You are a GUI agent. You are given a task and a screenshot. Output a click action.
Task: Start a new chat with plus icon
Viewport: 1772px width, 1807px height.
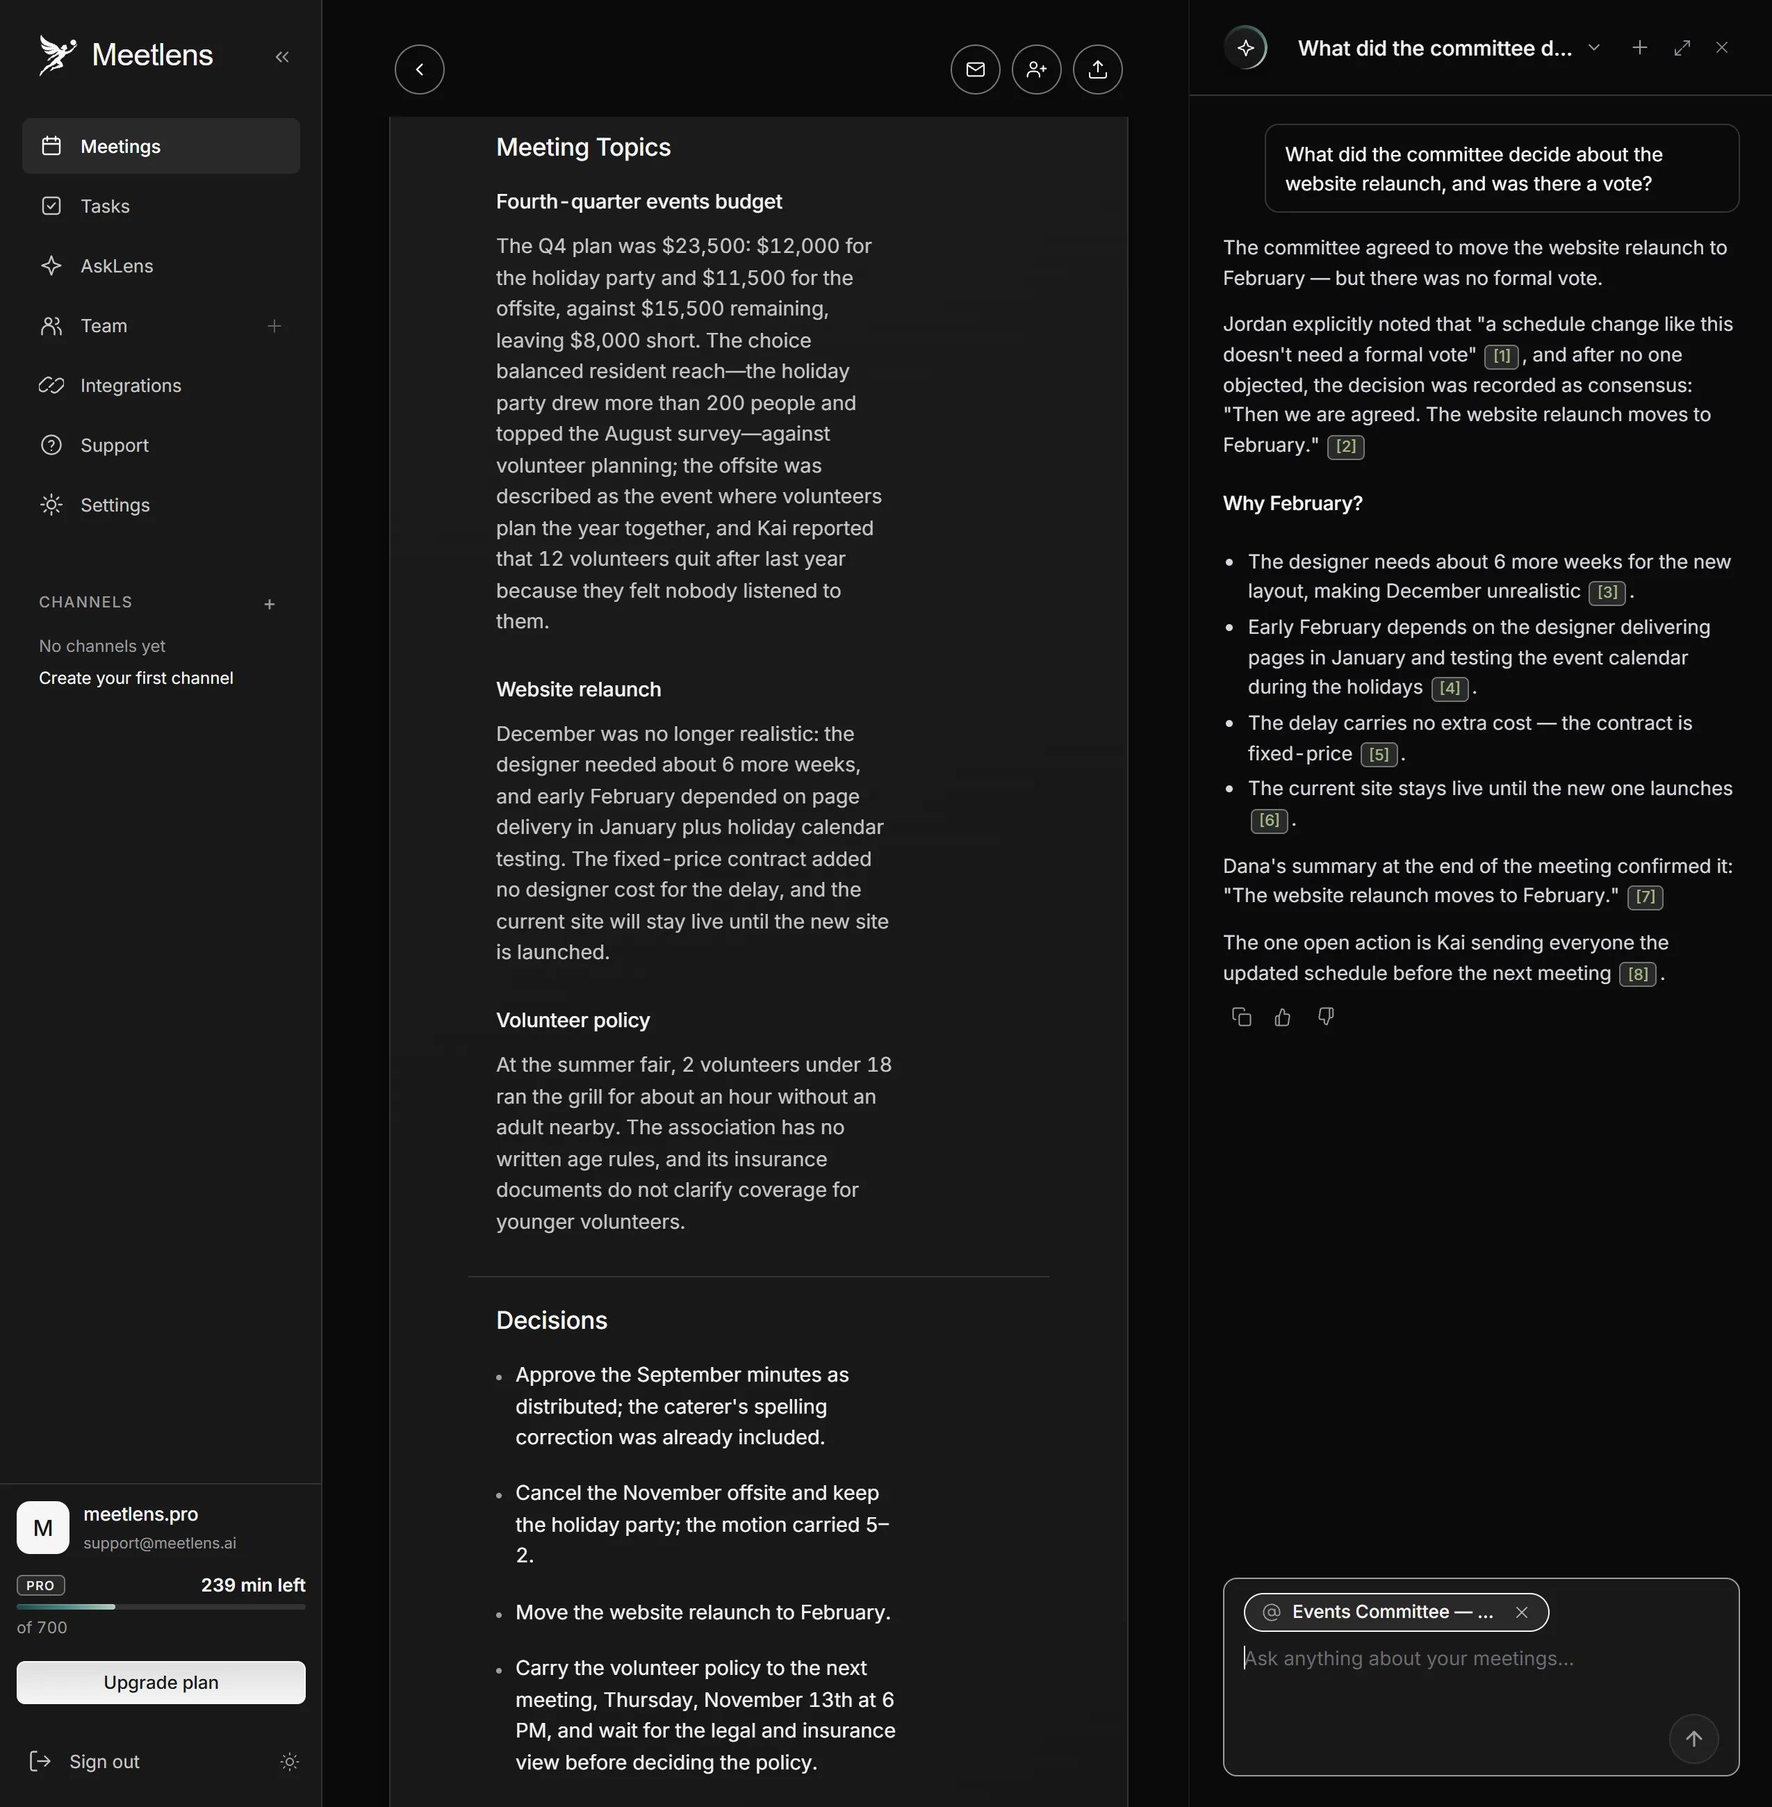[x=1640, y=47]
